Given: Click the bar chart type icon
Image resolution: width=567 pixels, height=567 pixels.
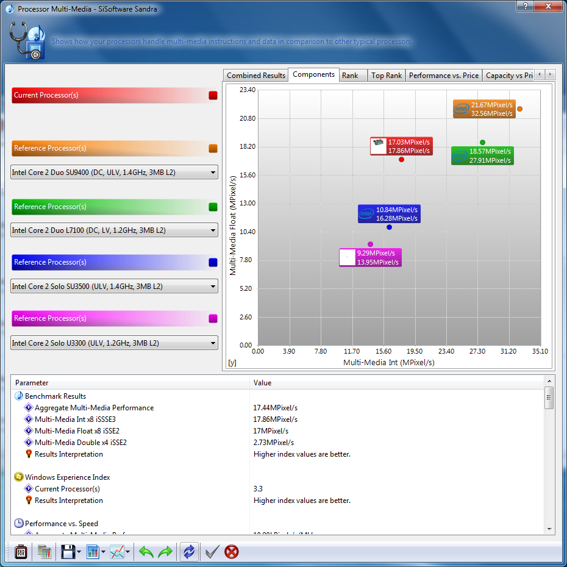Looking at the screenshot, I should (x=93, y=552).
